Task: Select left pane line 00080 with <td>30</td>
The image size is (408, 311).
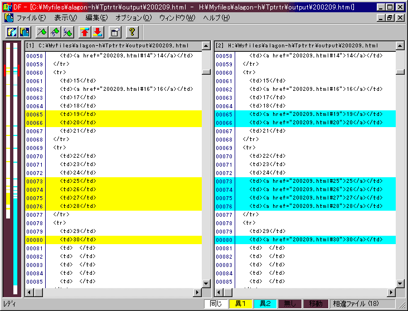Action: [x=114, y=240]
